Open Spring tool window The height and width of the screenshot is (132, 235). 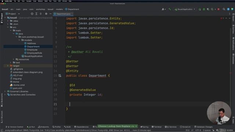[x=144, y=127]
